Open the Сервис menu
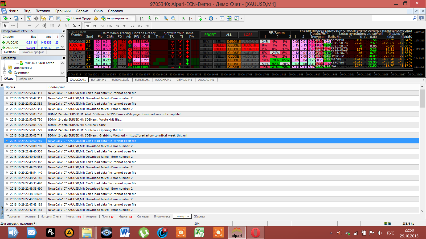Image resolution: width=426 pixels, height=239 pixels. 82,11
